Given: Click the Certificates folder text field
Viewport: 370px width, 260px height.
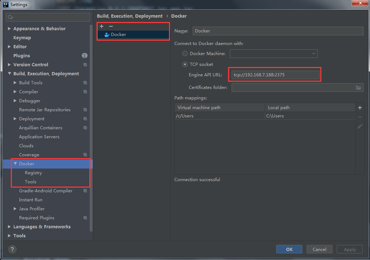Looking at the screenshot, I should (x=297, y=88).
